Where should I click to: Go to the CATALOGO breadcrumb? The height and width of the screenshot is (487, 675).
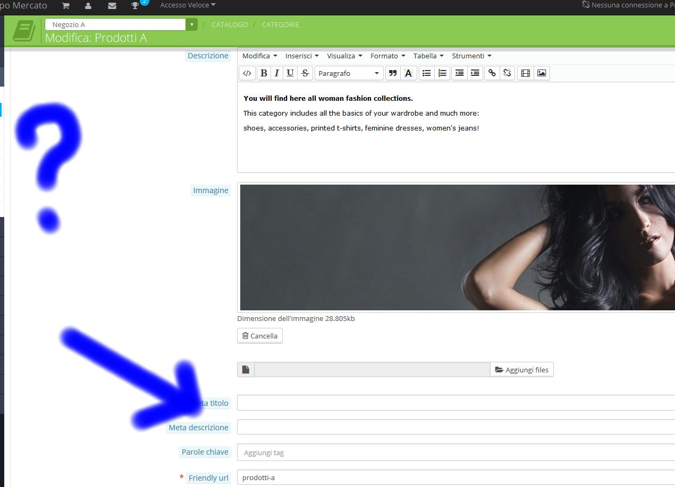[x=230, y=24]
